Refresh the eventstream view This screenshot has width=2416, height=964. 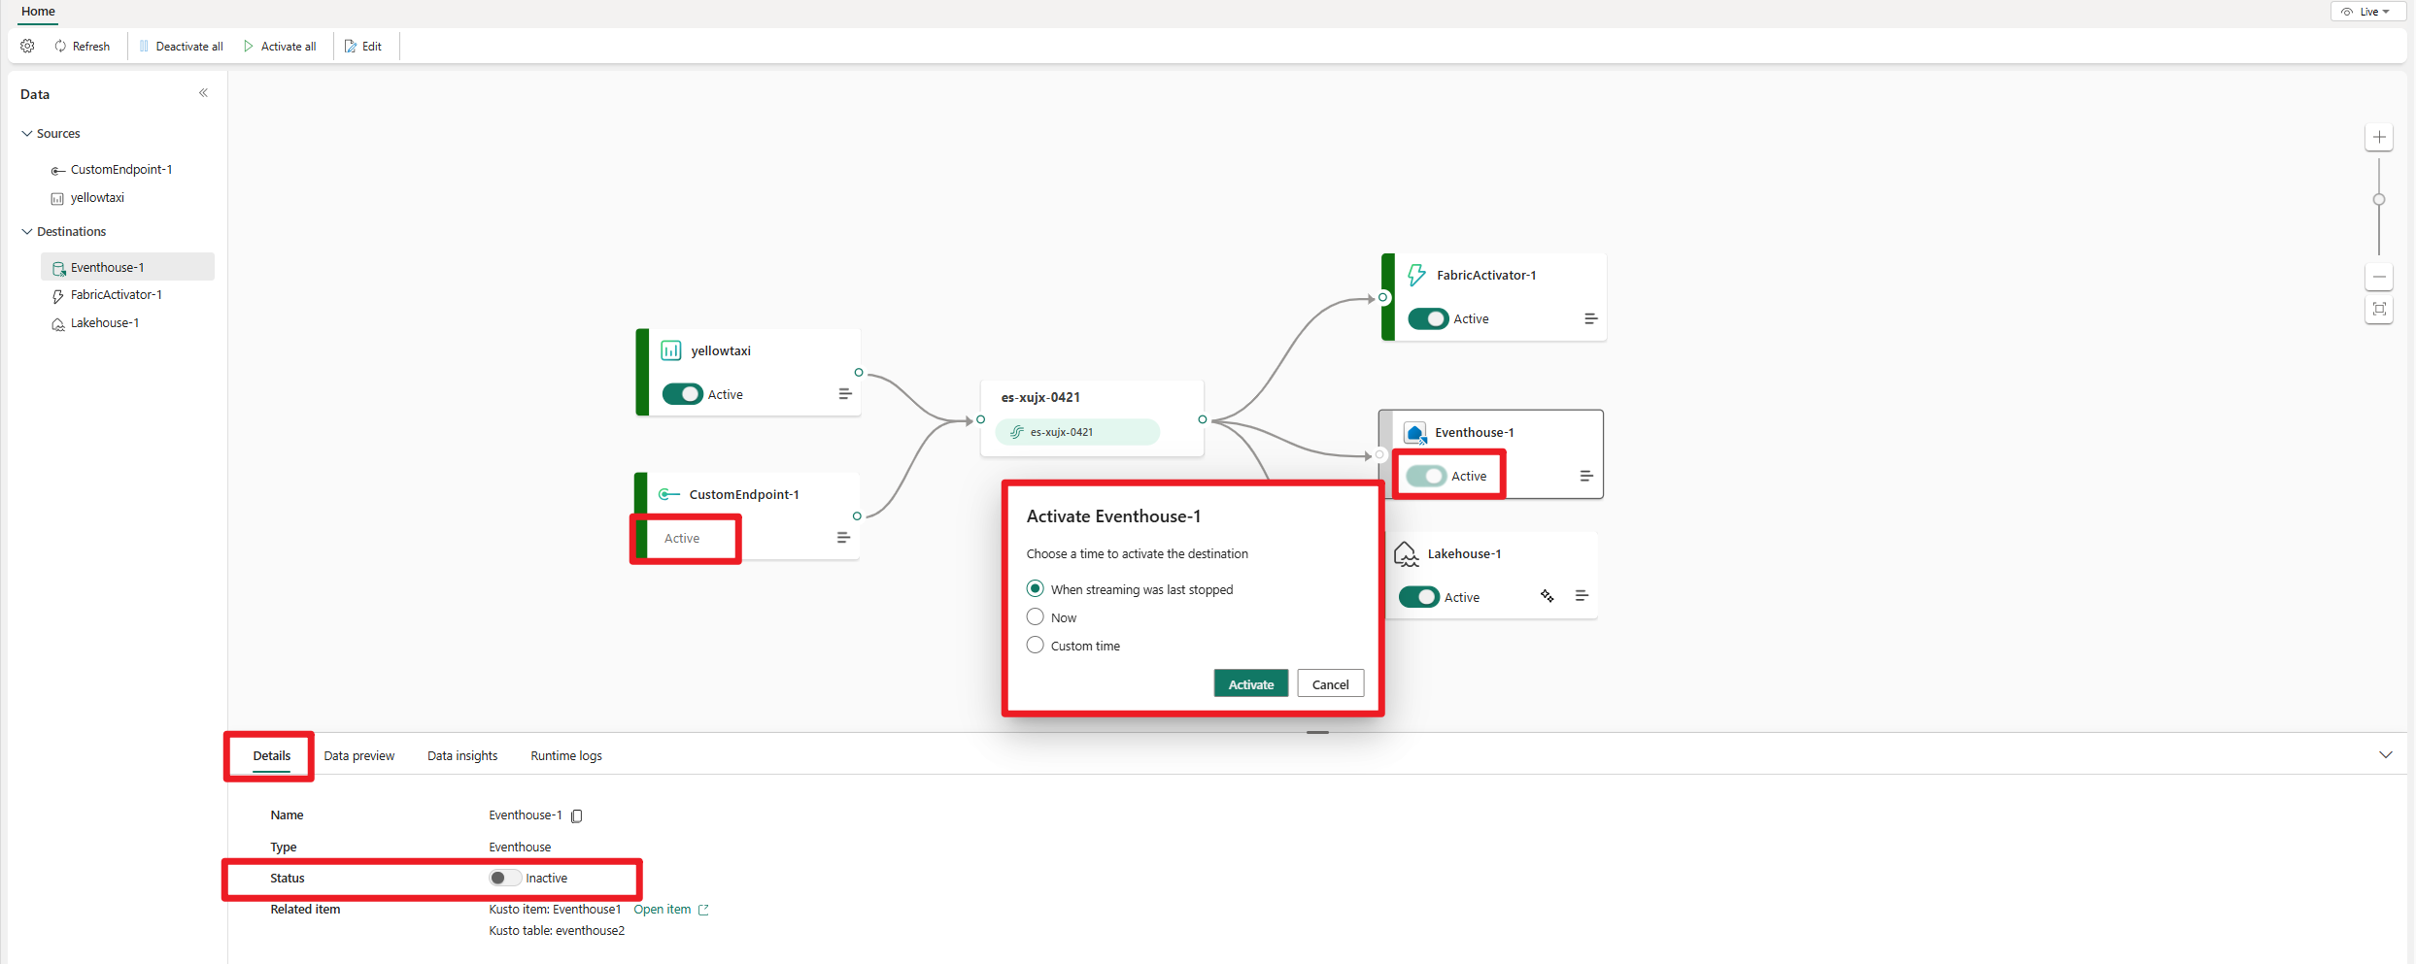point(82,46)
